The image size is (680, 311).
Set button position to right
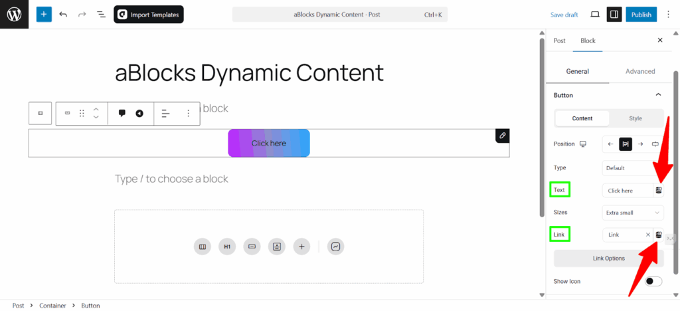coord(640,144)
